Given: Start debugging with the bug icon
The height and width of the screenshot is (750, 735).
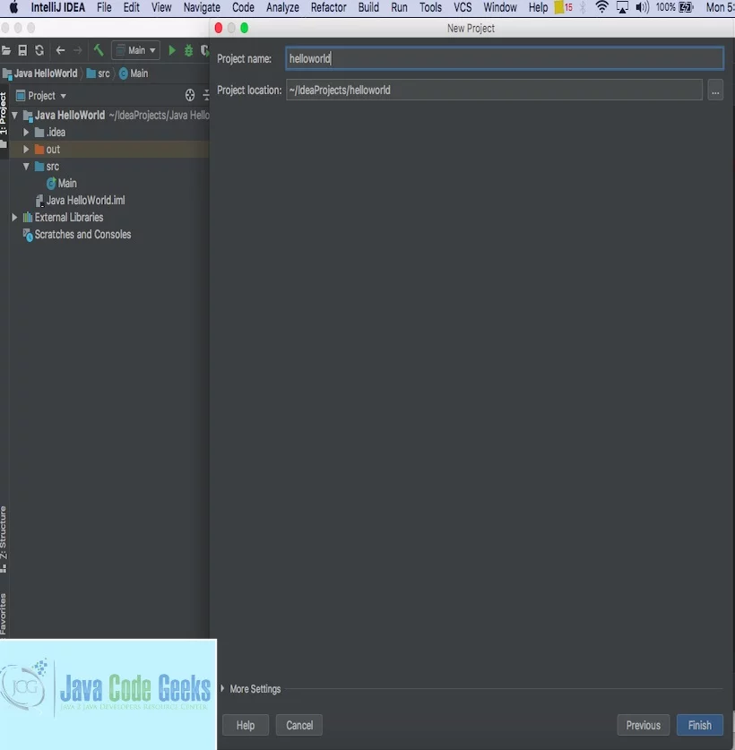Looking at the screenshot, I should [x=188, y=50].
